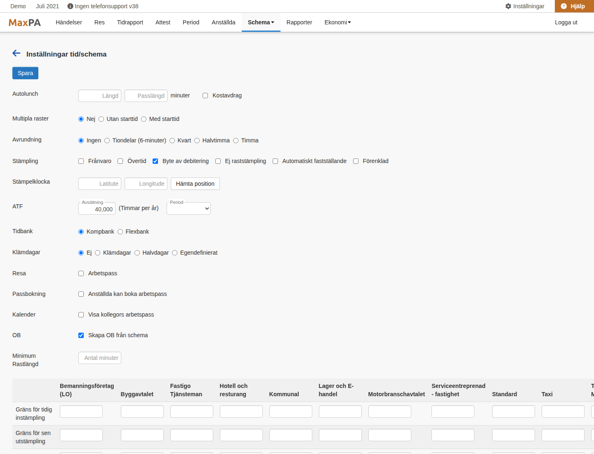
Task: Choose Tiondelar (6-minuter) rounding
Action: (x=107, y=141)
